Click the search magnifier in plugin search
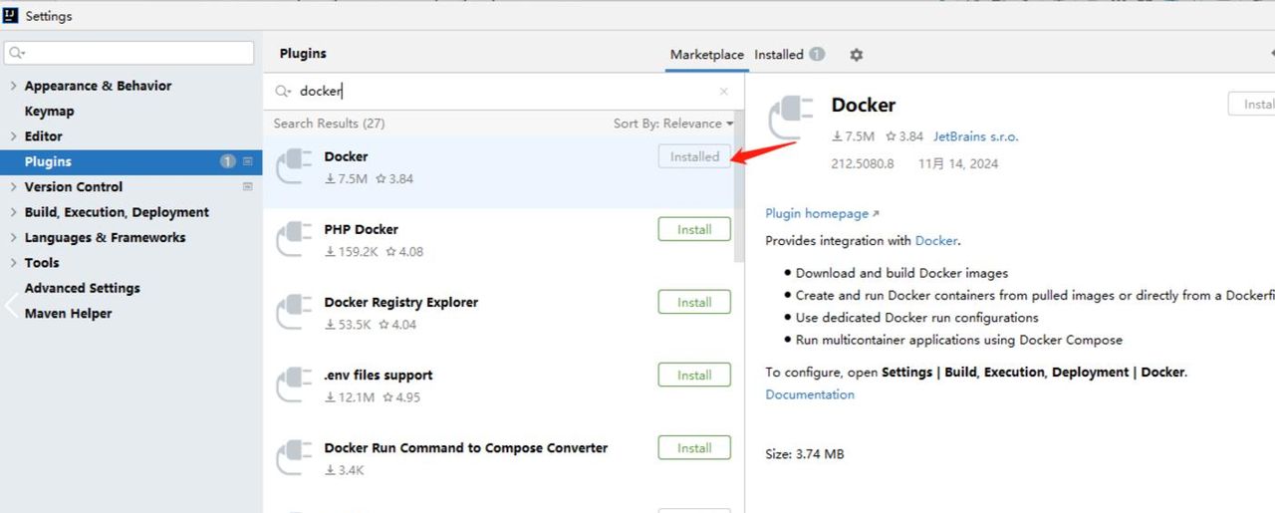This screenshot has height=513, width=1275. 284,91
